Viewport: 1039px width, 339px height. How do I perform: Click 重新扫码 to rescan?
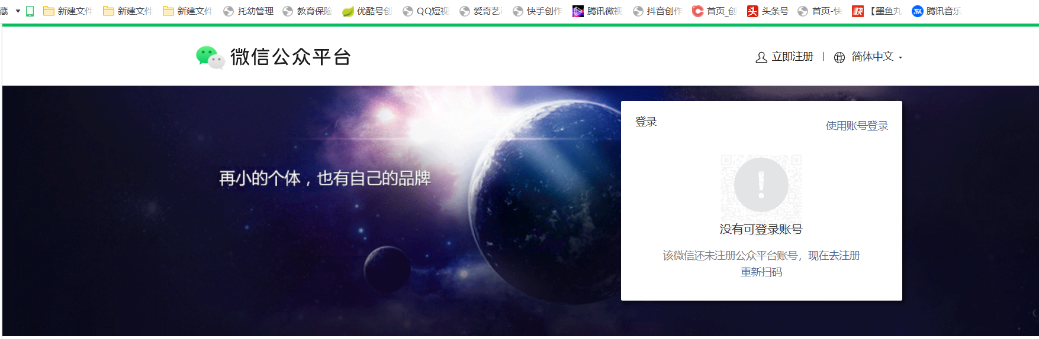761,272
